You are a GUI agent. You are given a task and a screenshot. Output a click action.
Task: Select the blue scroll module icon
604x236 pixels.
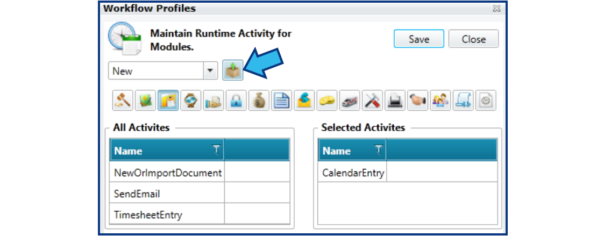point(464,101)
